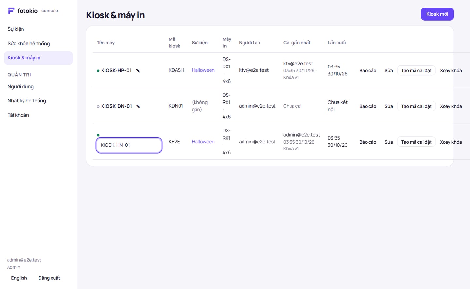Screen dimensions: 470x289
Task: Click Sửa for KIOSK-HP-01 row
Action: pos(389,70)
